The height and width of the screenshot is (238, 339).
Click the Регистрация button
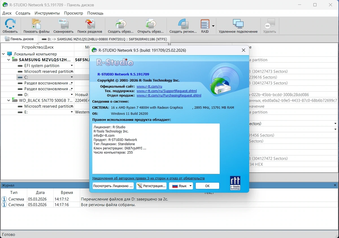[151, 186]
